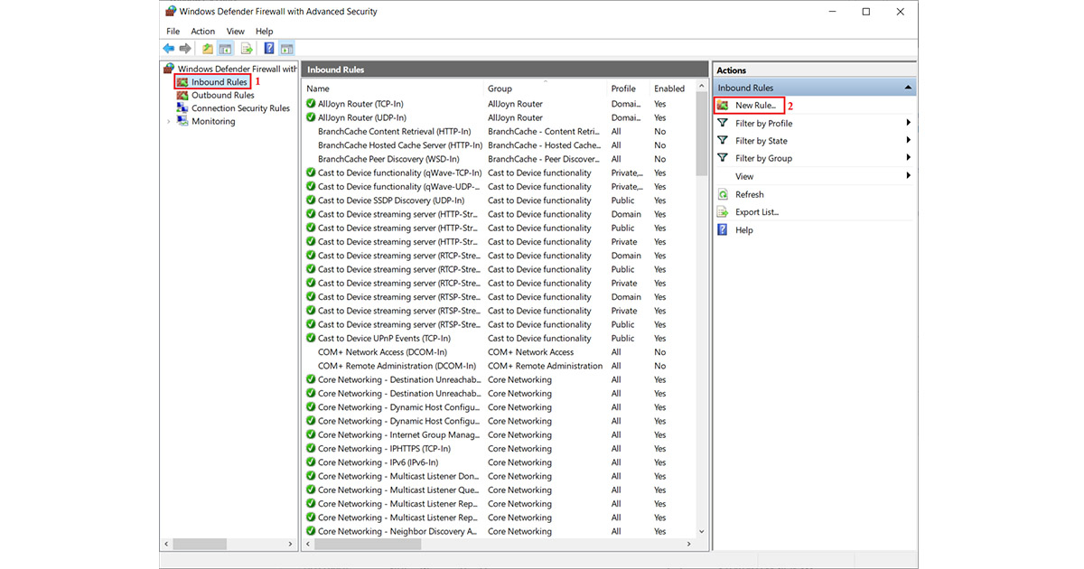Sort rules by Profile column header
Screen dimensions: 1084x569
[x=623, y=89]
